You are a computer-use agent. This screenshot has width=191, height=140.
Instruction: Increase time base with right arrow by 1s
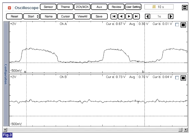tap(171, 16)
